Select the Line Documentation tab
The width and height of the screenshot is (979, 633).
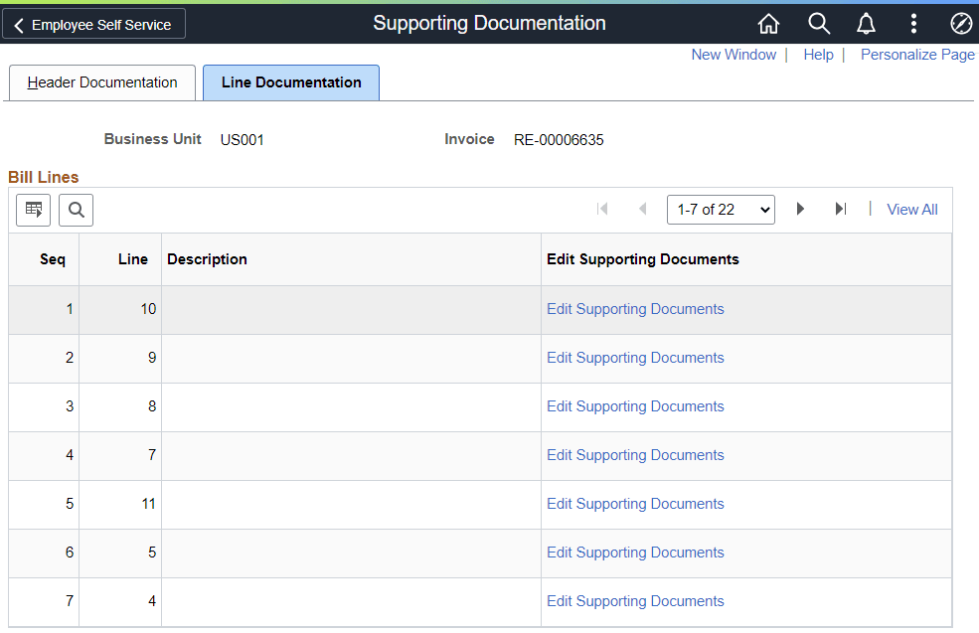(x=290, y=82)
